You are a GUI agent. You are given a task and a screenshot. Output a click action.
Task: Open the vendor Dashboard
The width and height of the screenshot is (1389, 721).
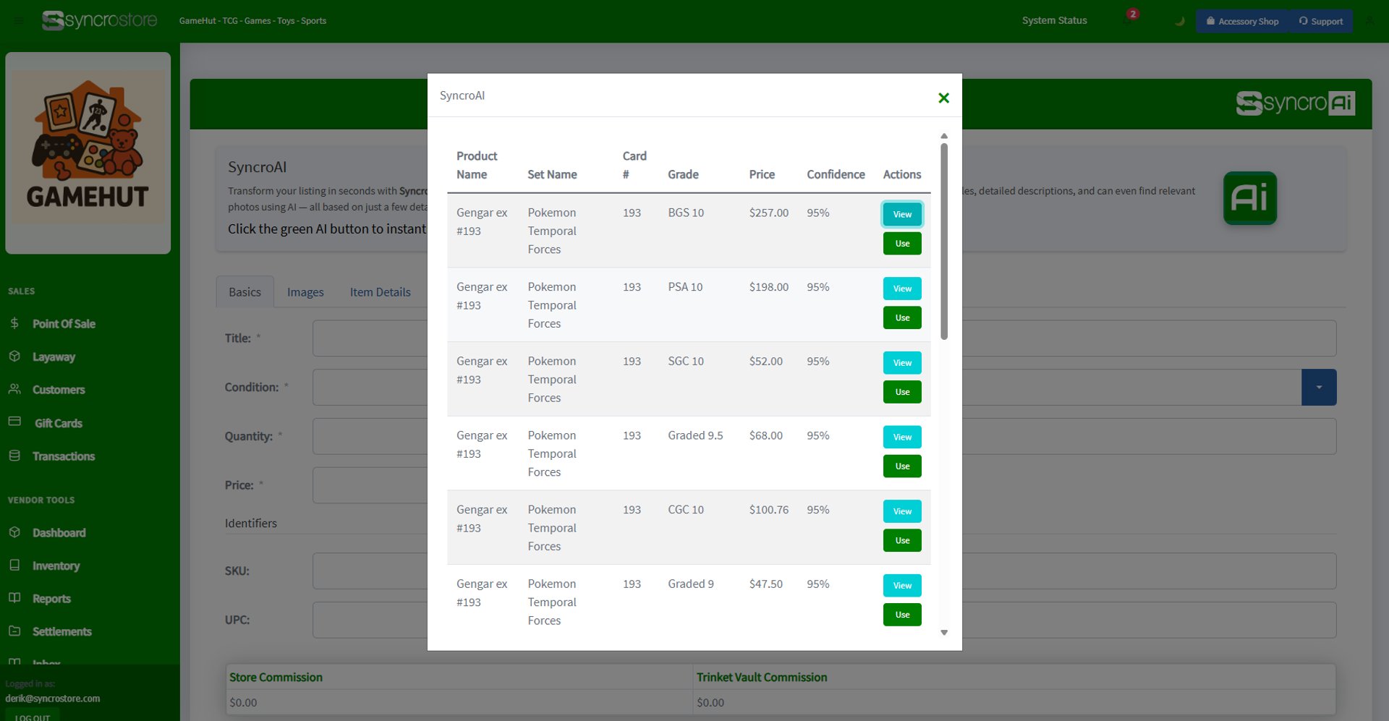pyautogui.click(x=59, y=533)
